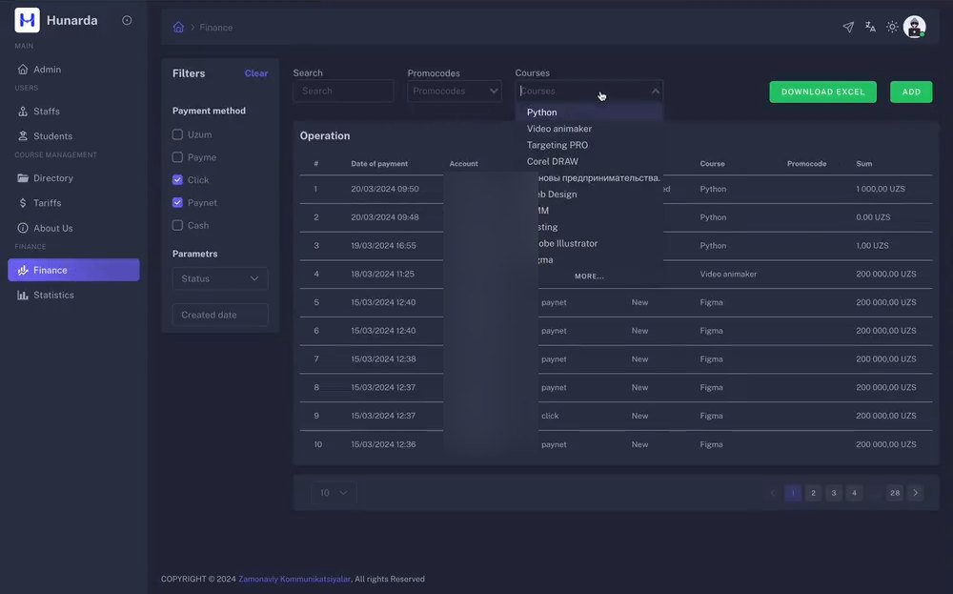Open Zamonaviy Kommunikatsiyalar footer link
The image size is (953, 594).
tap(294, 579)
